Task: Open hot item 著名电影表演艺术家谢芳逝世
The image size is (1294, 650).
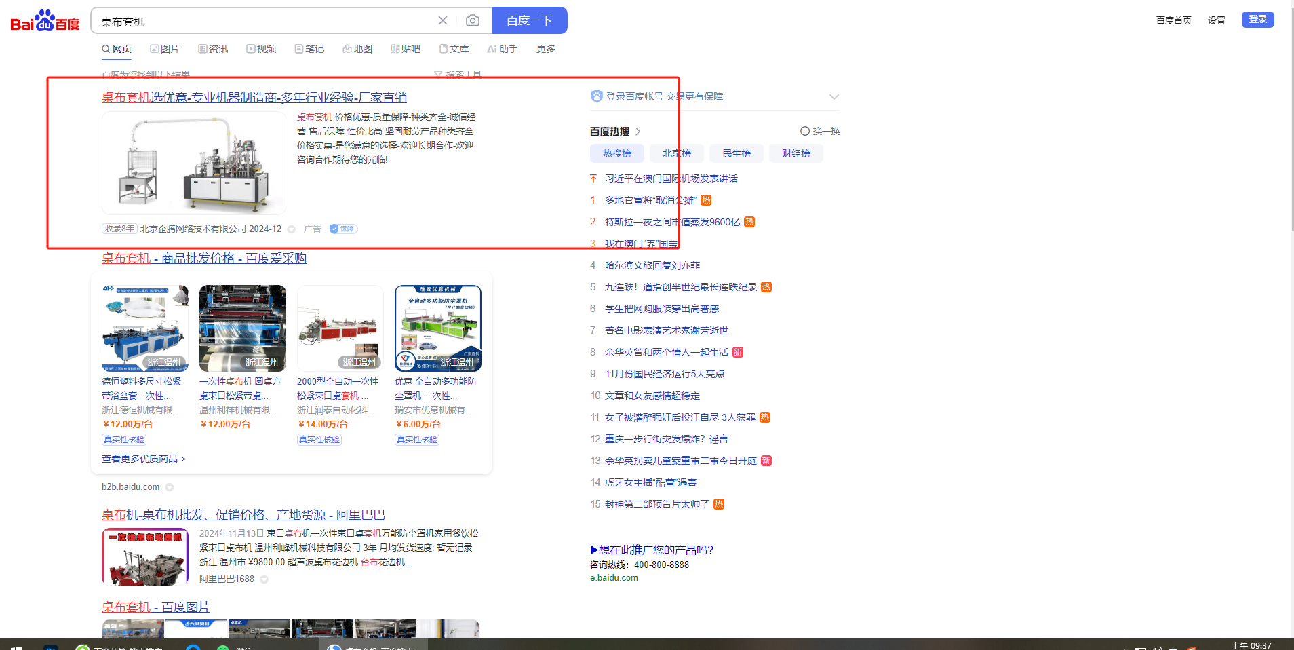Action: (x=667, y=330)
